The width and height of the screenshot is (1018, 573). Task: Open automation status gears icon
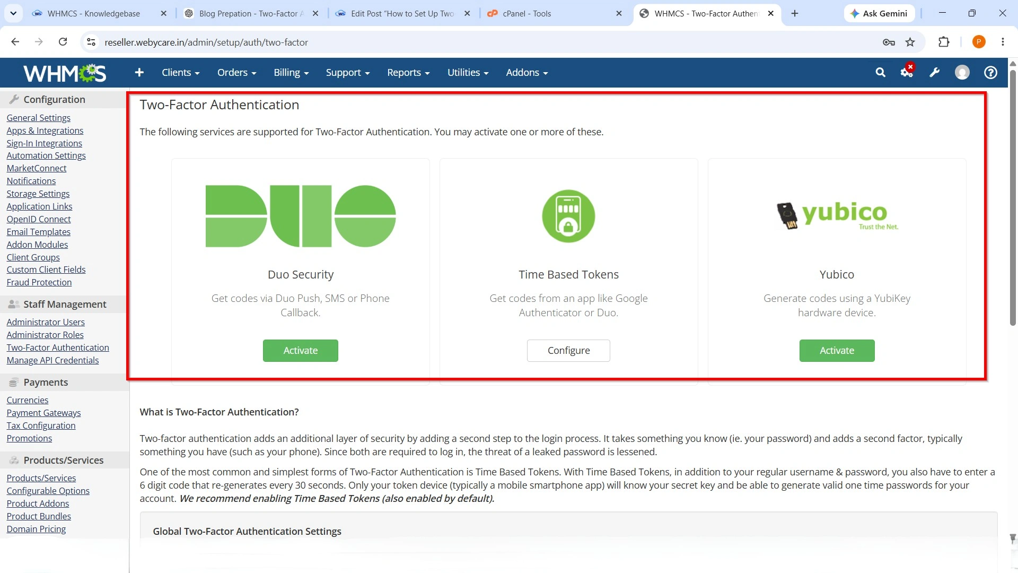click(907, 71)
